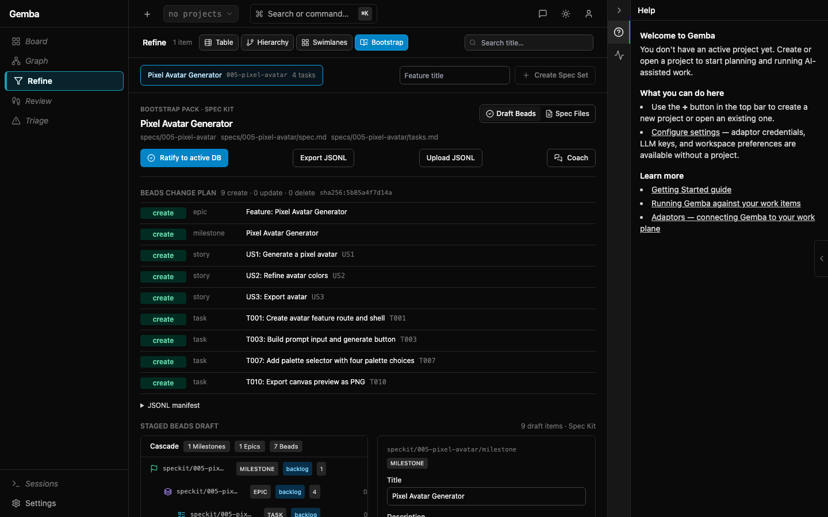
Task: Click the plus icon to add a project
Action: tap(147, 14)
